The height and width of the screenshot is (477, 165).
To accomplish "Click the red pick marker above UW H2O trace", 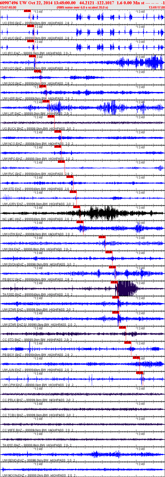I will click(32, 56).
